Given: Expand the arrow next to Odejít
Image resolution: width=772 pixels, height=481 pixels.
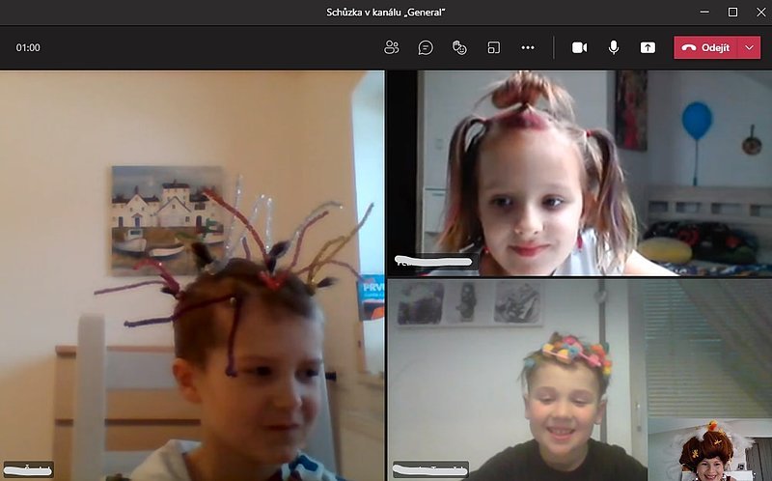Looking at the screenshot, I should click(x=750, y=47).
